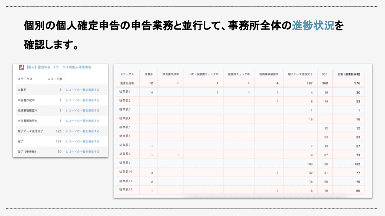Click 従業員12 total 86
This screenshot has height=216, width=385.
click(358, 191)
